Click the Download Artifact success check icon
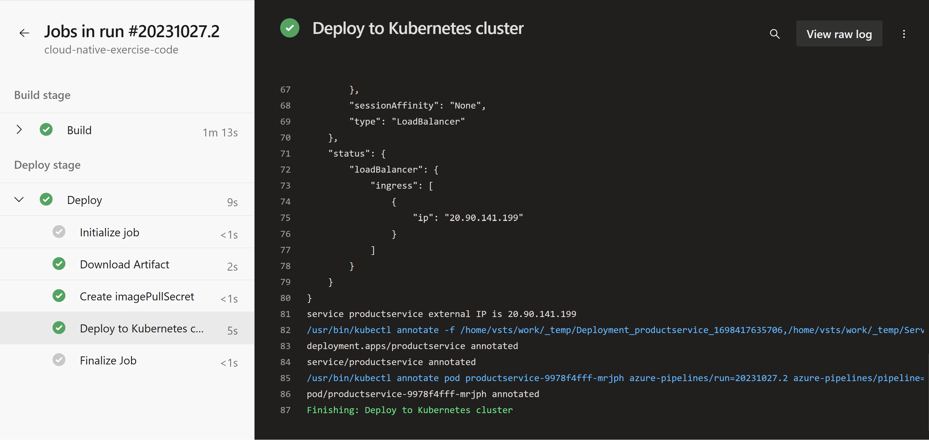 [59, 264]
